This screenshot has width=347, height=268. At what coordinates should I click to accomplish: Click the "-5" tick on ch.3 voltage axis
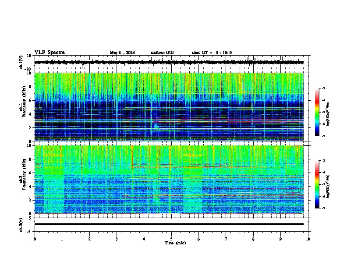pos(29,232)
